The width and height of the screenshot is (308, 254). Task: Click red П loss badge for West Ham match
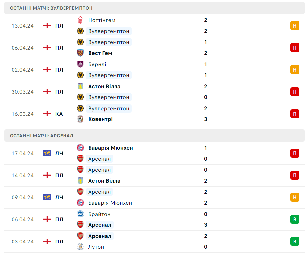[295, 47]
